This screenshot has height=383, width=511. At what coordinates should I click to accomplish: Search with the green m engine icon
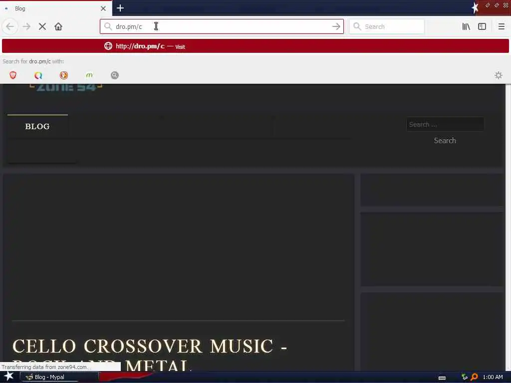89,75
